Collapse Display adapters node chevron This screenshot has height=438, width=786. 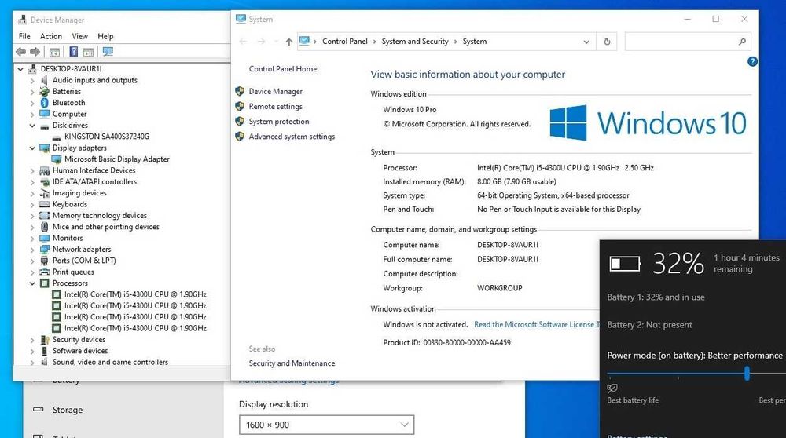(x=32, y=148)
